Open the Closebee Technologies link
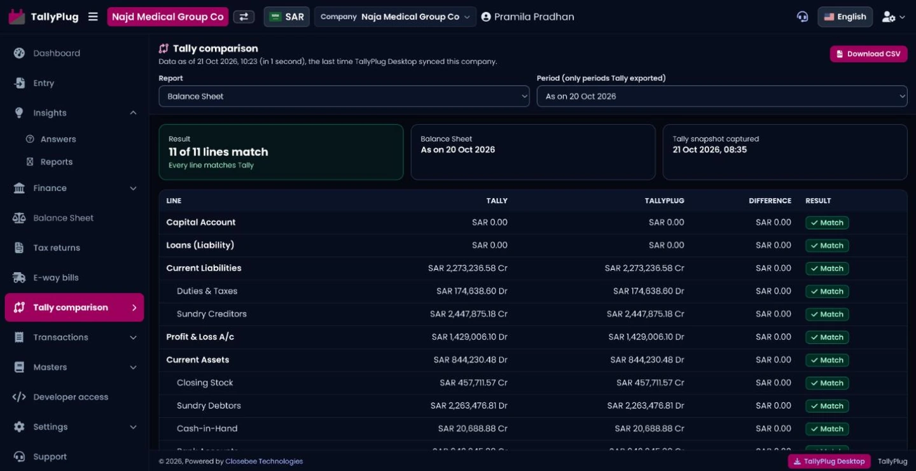Viewport: 916px width, 471px height. click(x=264, y=461)
